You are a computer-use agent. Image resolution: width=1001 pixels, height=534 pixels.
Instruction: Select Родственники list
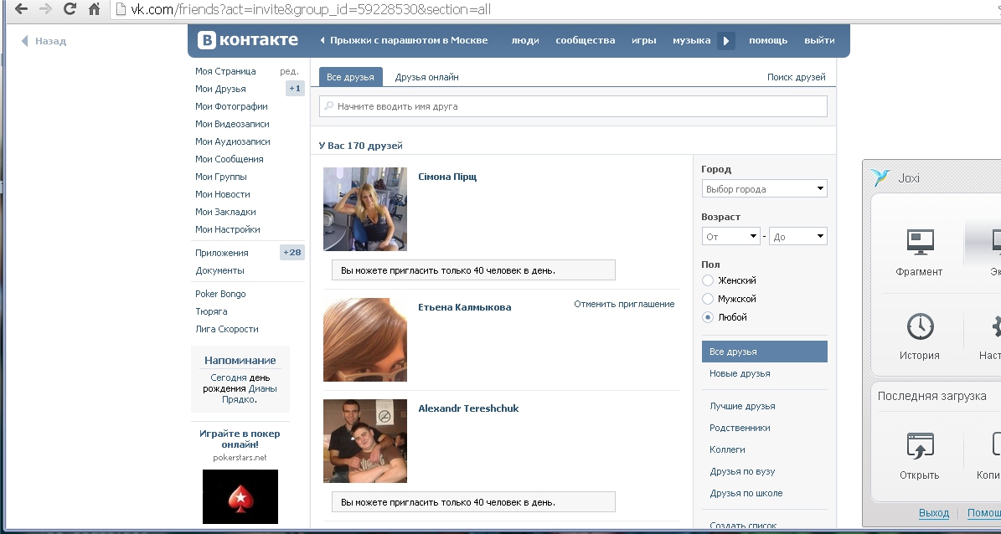pos(740,428)
